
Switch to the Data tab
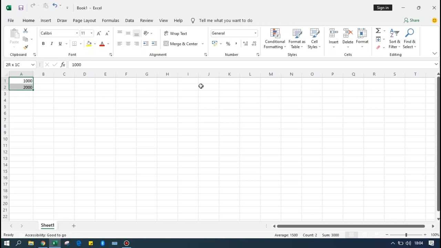tap(130, 20)
